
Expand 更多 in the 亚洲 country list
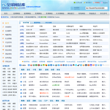click(x=14, y=95)
